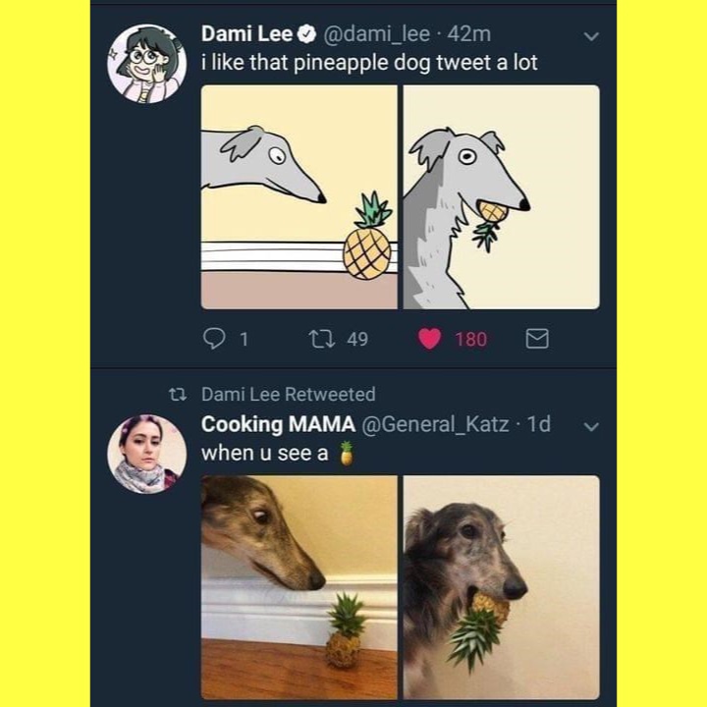Open the @dami_lee handle link
The height and width of the screenshot is (707, 707).
tap(375, 34)
